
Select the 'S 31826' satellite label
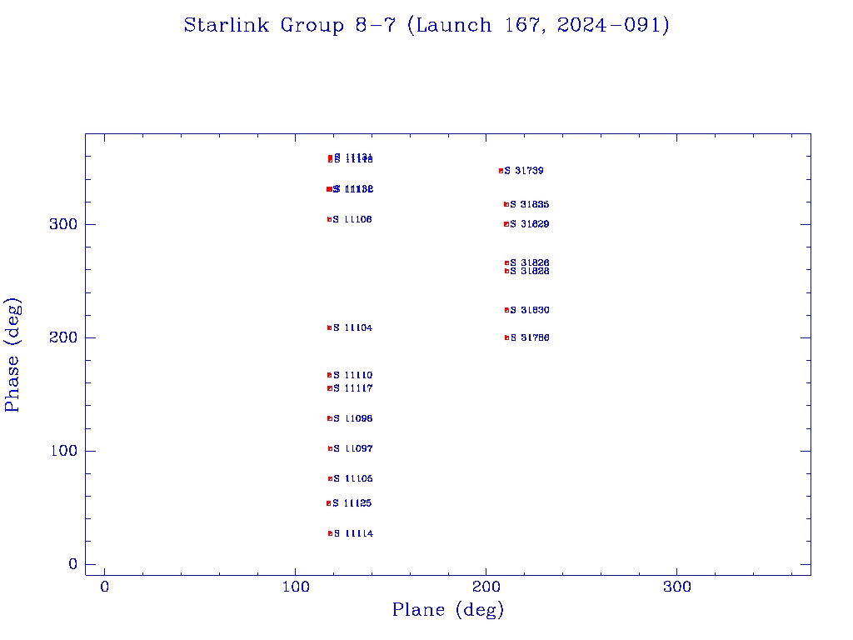[529, 262]
